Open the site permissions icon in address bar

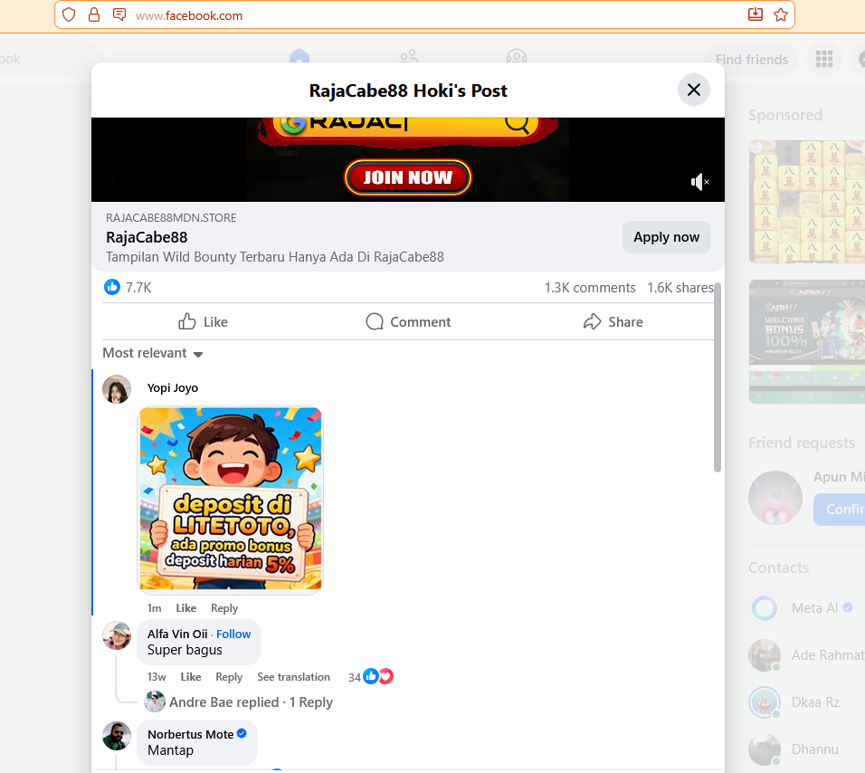(119, 14)
